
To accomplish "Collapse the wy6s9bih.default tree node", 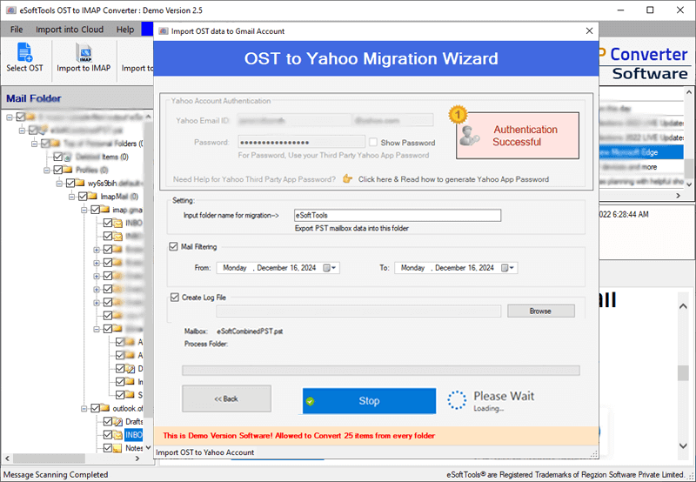I will [59, 184].
